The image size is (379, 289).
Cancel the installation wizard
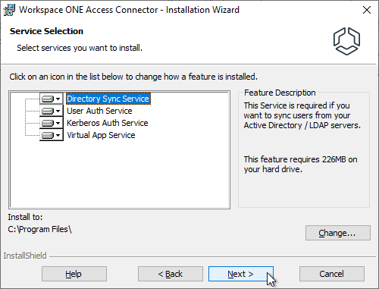click(332, 274)
